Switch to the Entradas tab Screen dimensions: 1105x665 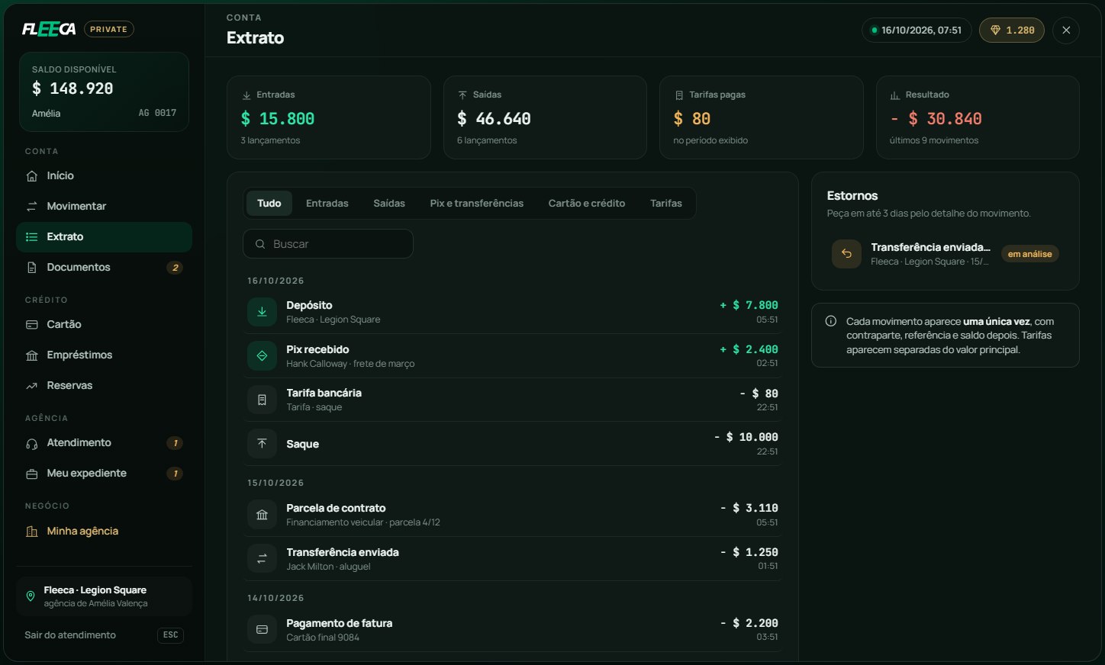pyautogui.click(x=327, y=204)
